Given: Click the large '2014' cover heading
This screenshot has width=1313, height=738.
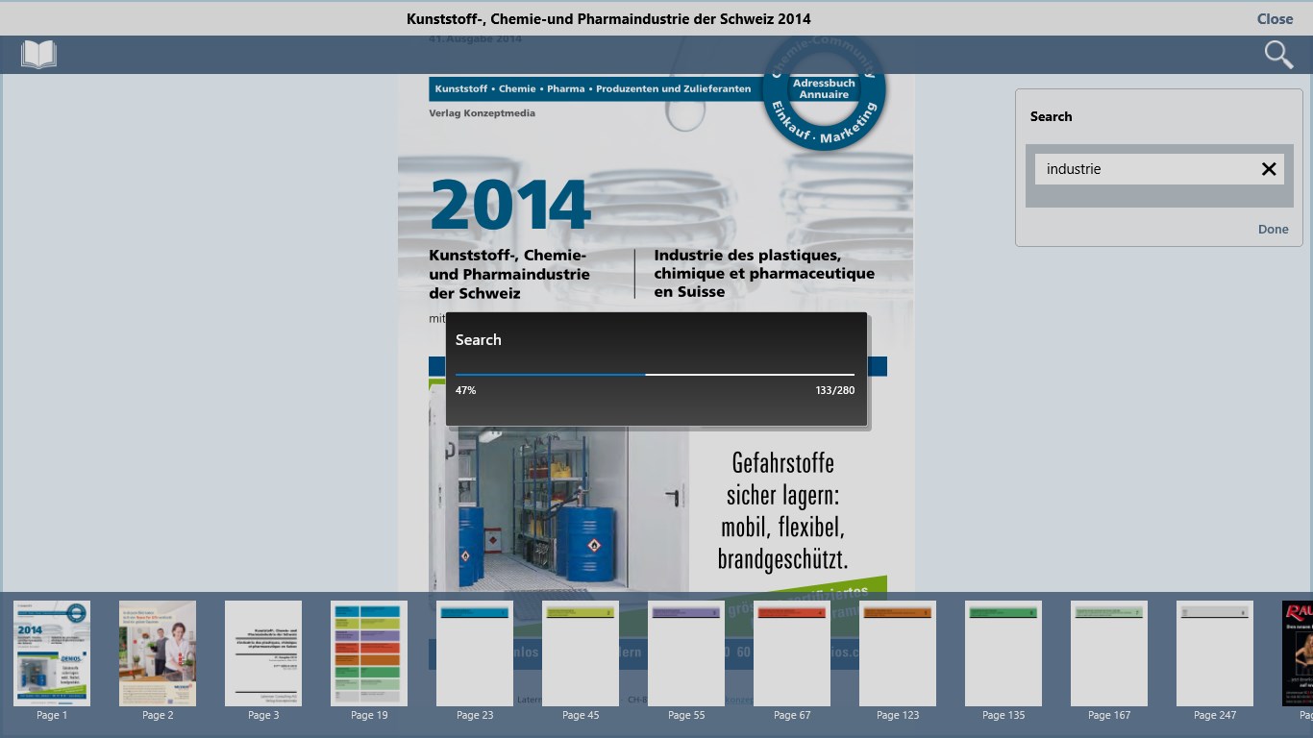Looking at the screenshot, I should coord(509,205).
